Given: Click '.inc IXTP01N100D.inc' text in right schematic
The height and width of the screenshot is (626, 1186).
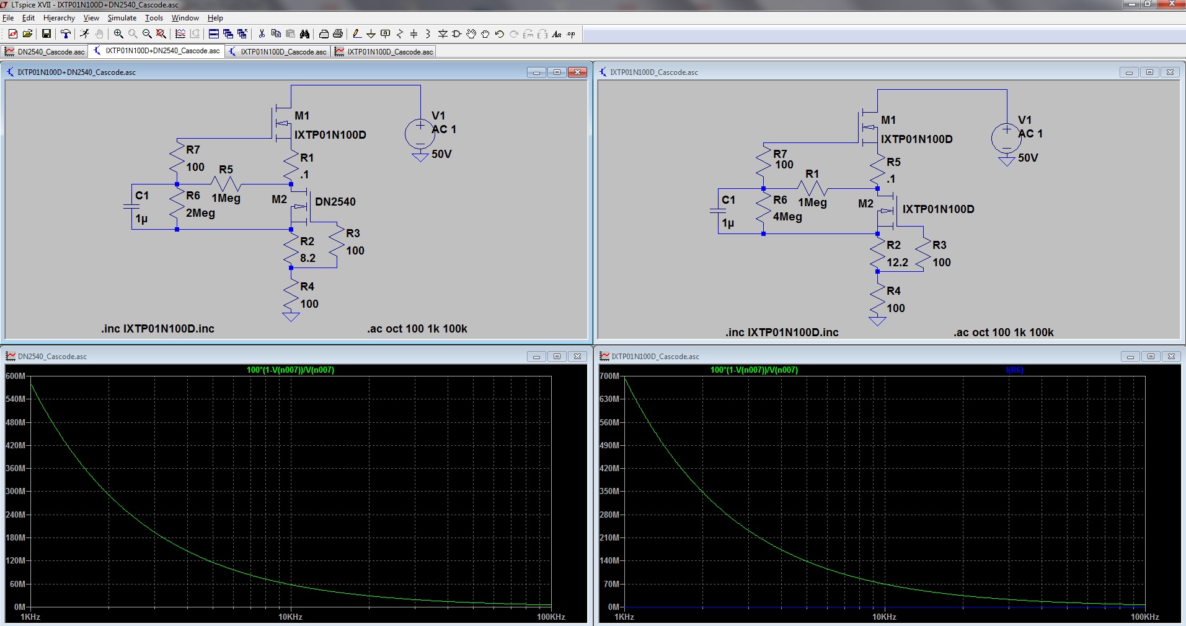Looking at the screenshot, I should click(x=782, y=333).
